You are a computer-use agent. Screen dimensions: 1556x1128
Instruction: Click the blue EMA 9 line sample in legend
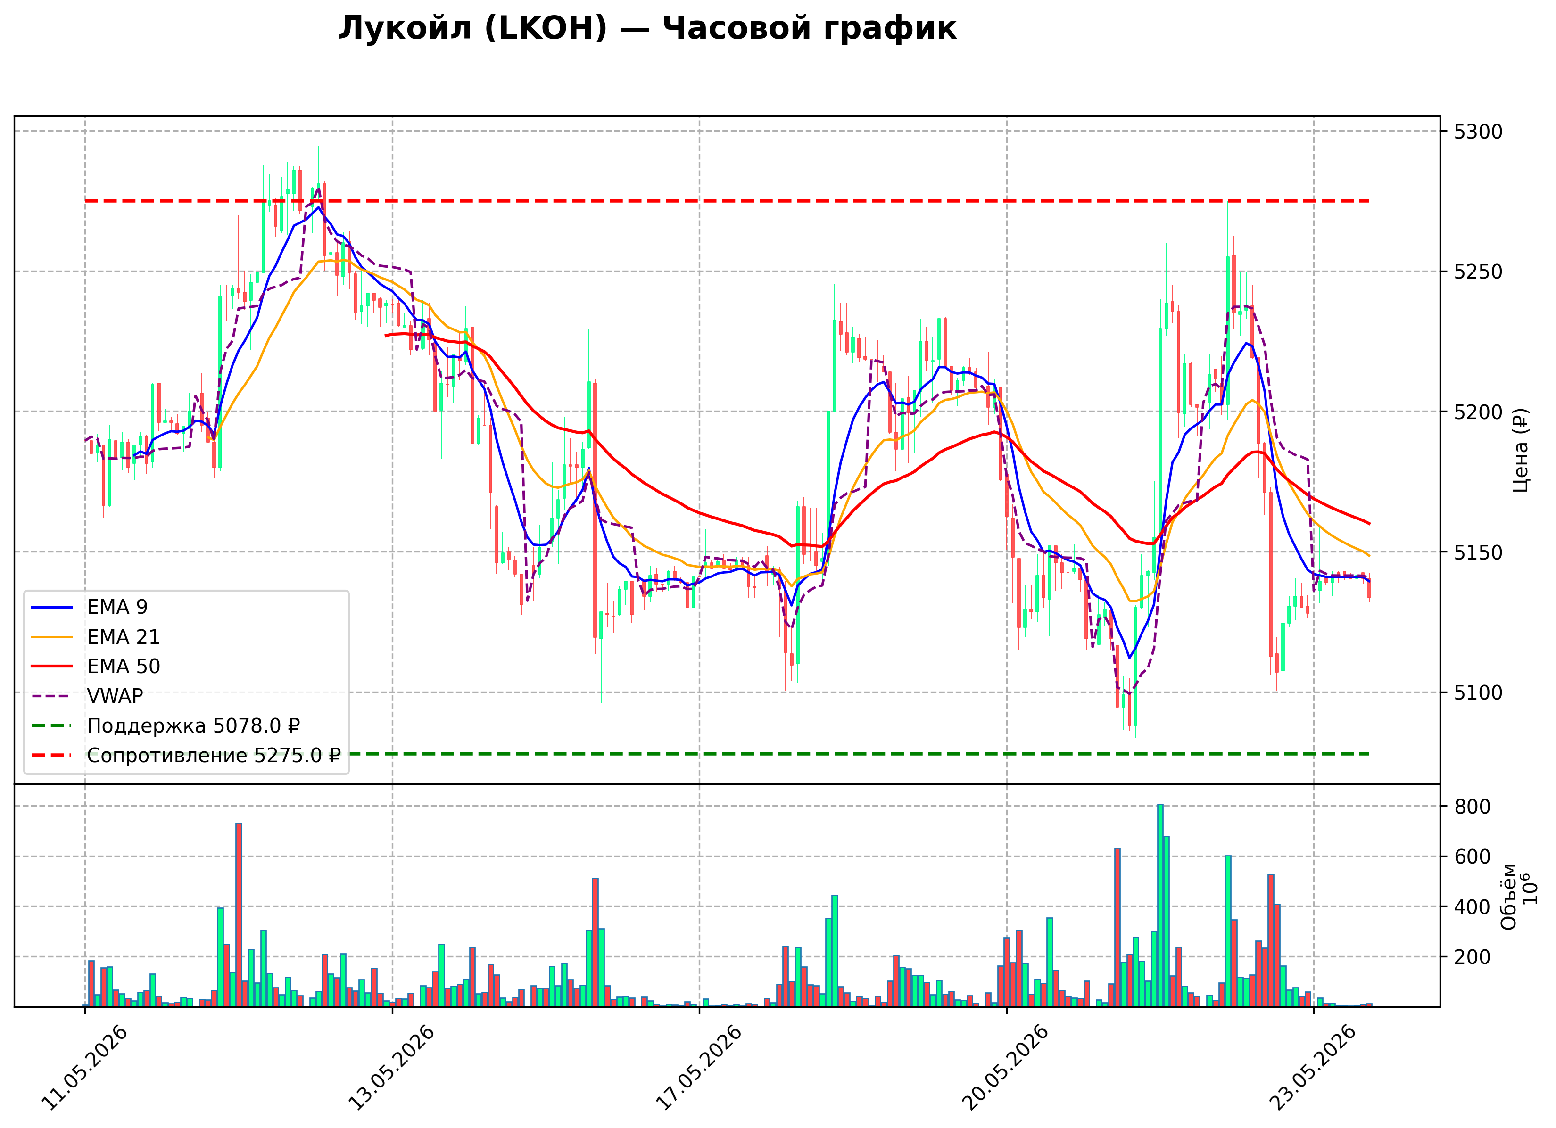point(52,608)
